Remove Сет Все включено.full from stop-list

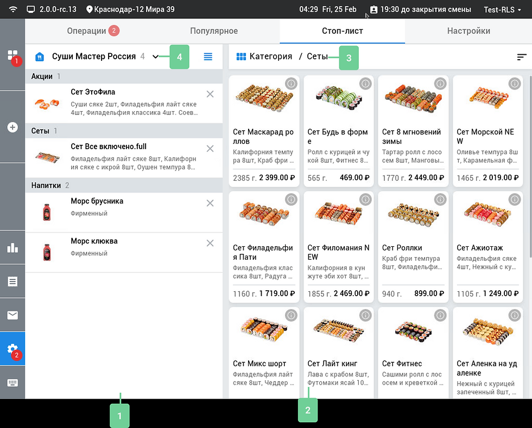(x=210, y=149)
